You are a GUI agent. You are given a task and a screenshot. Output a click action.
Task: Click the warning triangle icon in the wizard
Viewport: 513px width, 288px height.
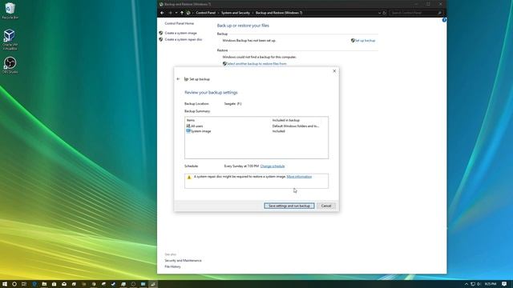click(x=189, y=178)
